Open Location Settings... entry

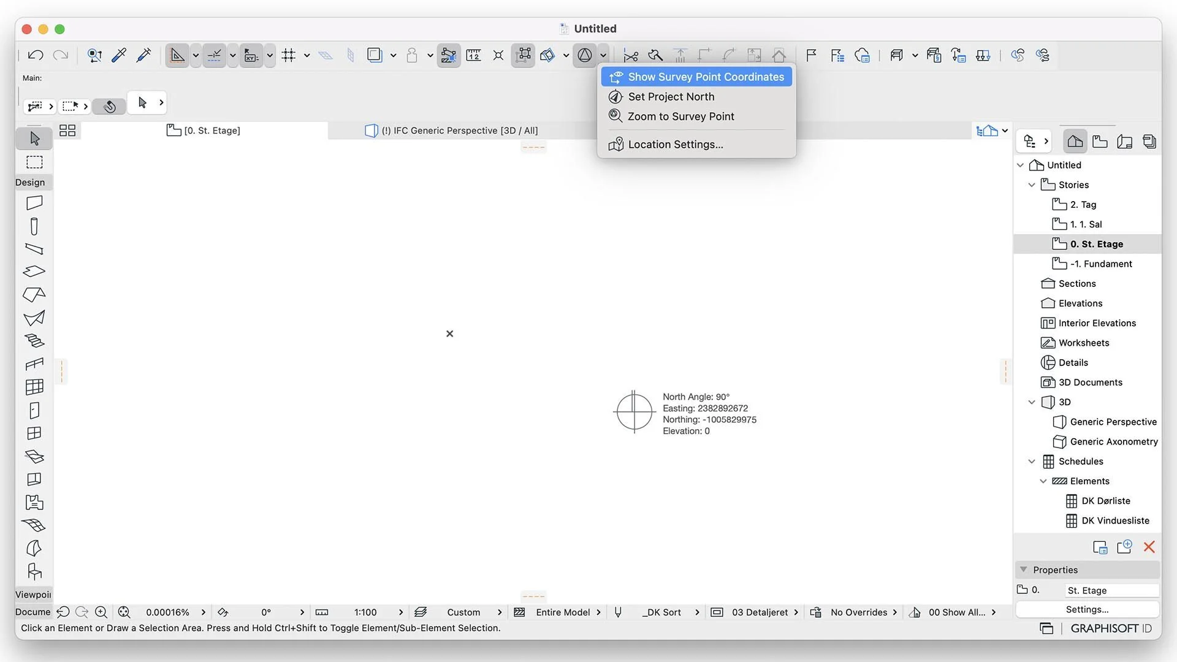(675, 145)
